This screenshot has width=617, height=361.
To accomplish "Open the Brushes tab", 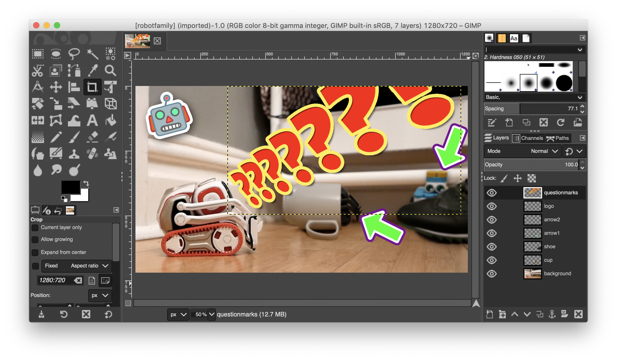I will [489, 38].
